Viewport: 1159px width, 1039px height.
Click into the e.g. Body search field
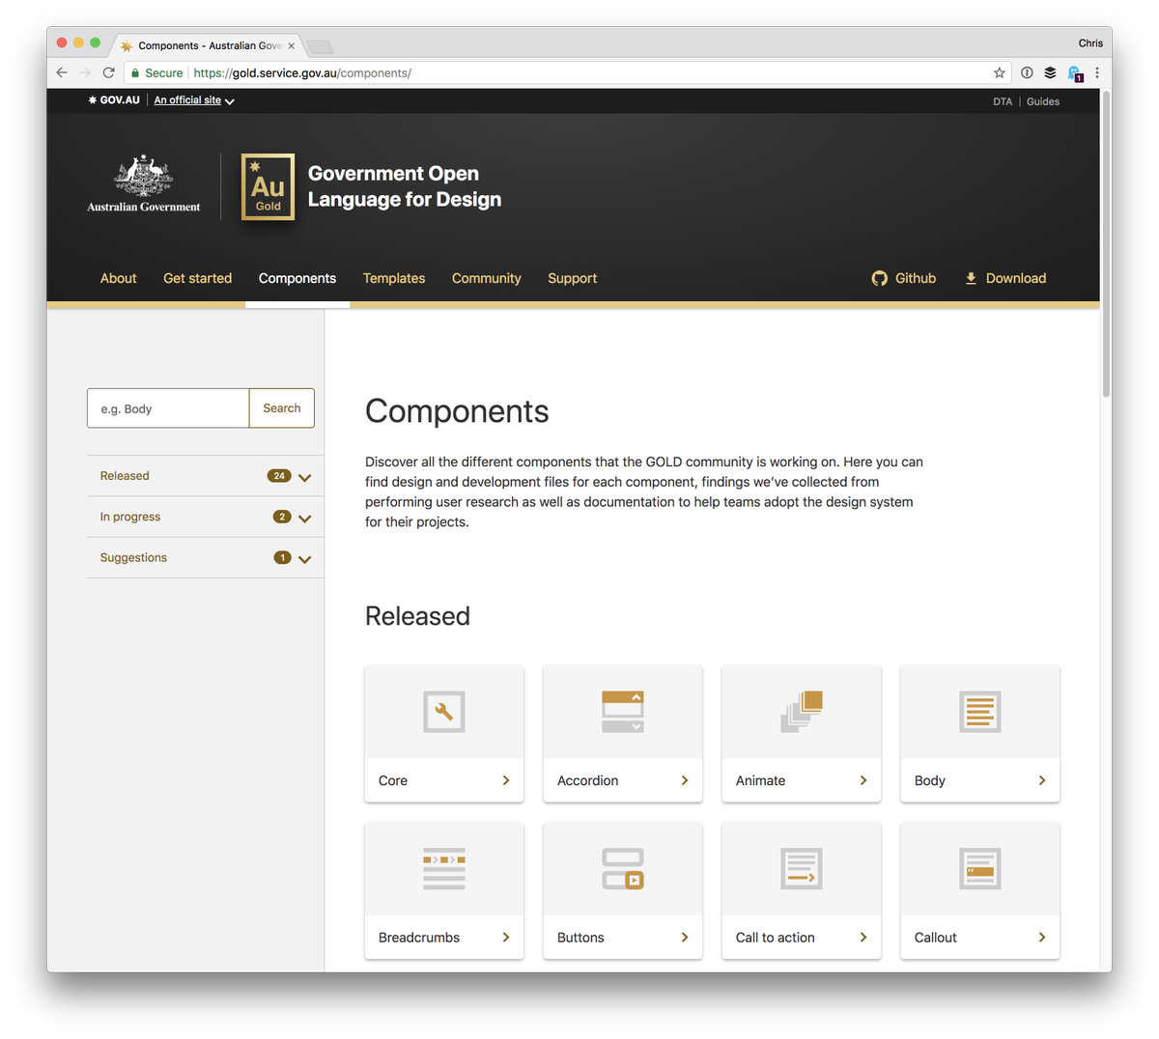coord(168,408)
